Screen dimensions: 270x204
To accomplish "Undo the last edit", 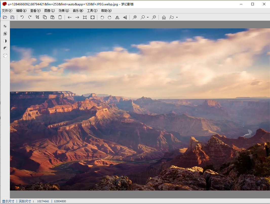I will 22,17.
